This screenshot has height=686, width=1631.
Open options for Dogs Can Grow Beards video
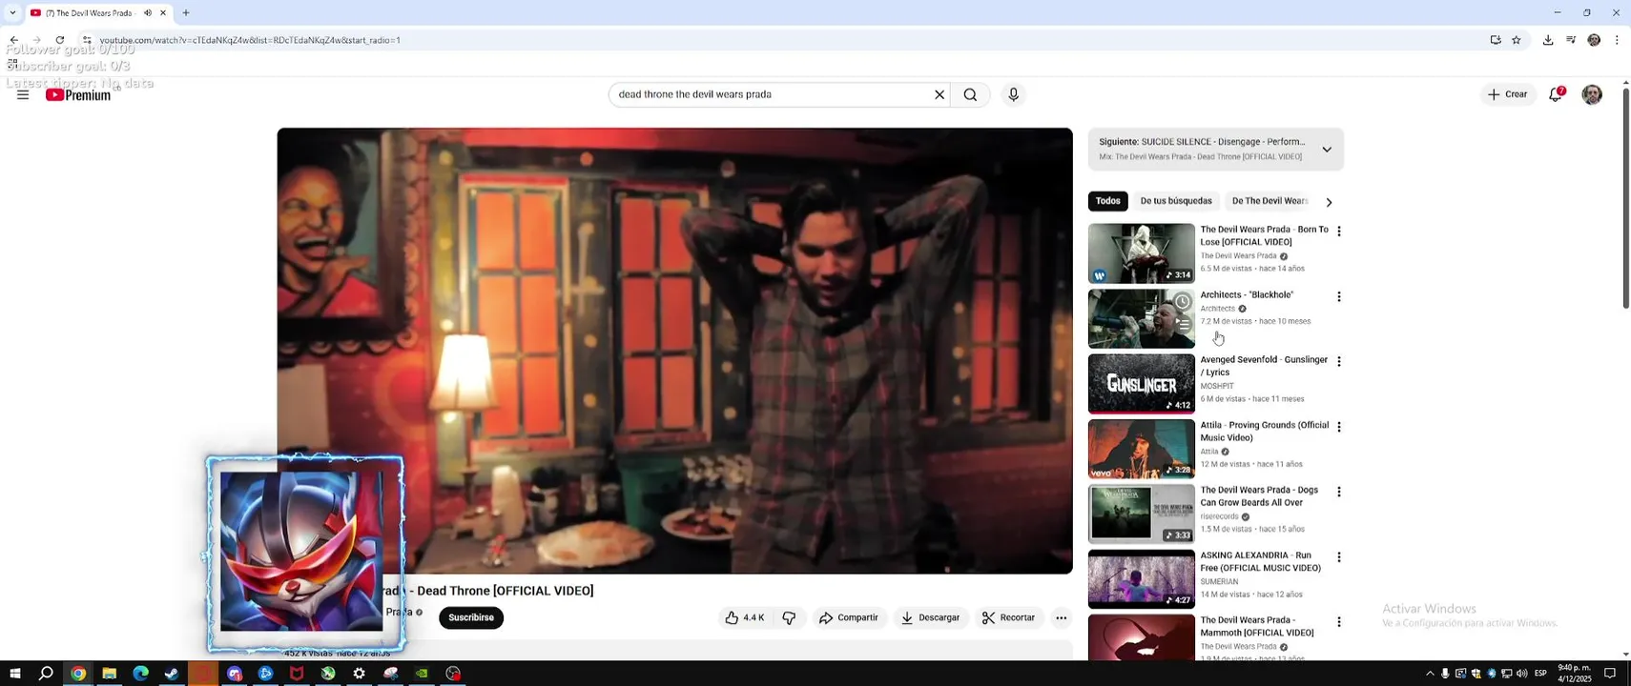point(1339,492)
